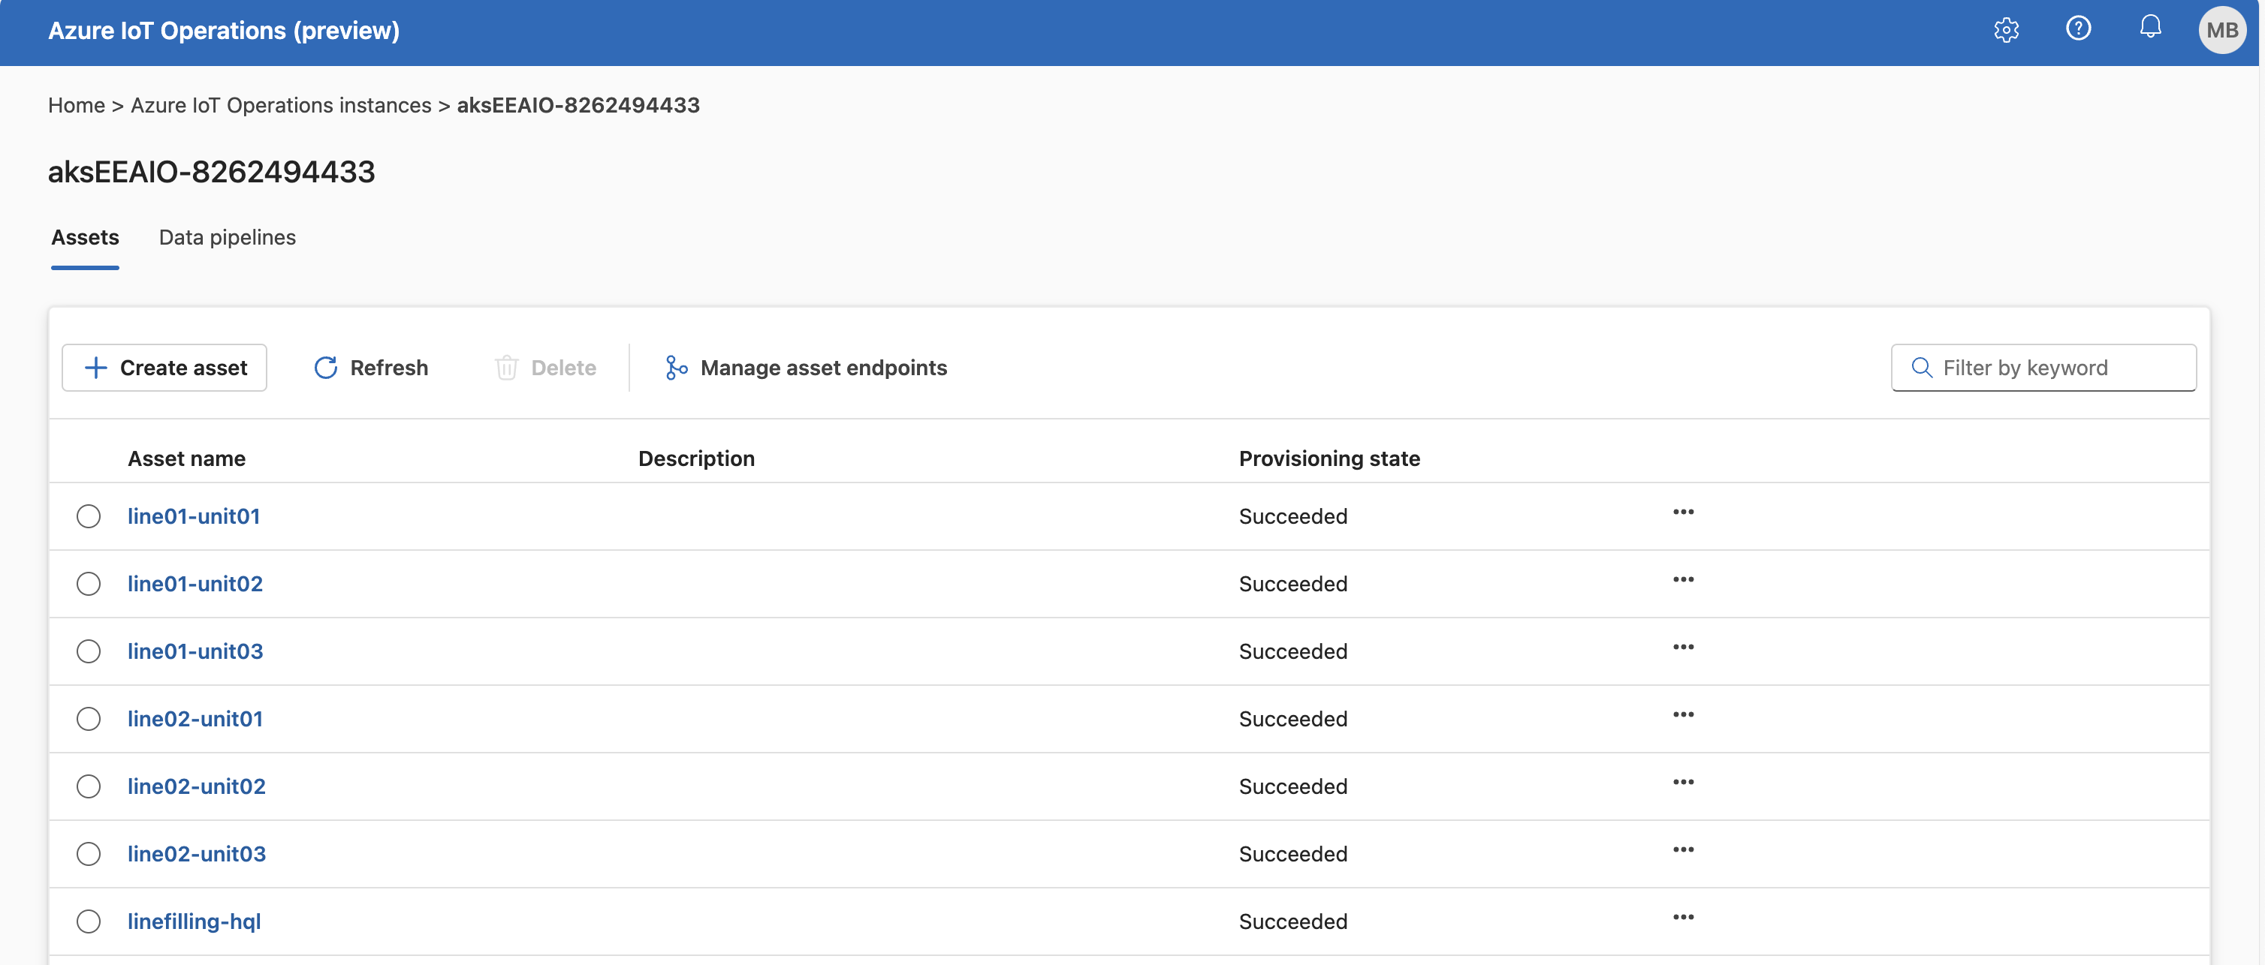The height and width of the screenshot is (965, 2265).
Task: Click Home in the breadcrumb
Action: coord(77,106)
